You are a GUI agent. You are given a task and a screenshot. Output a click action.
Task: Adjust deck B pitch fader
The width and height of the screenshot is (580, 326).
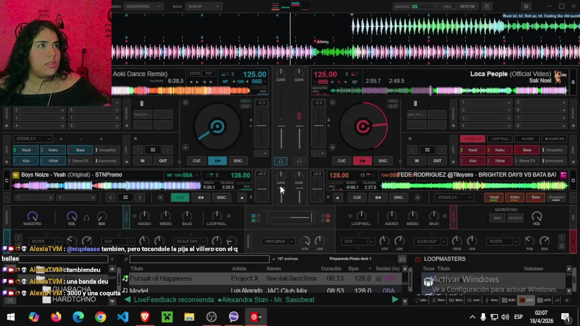[319, 126]
